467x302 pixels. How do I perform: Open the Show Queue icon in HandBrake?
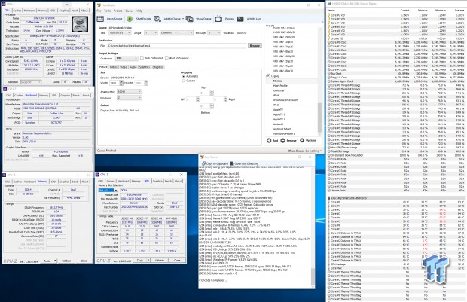pyautogui.click(x=189, y=19)
